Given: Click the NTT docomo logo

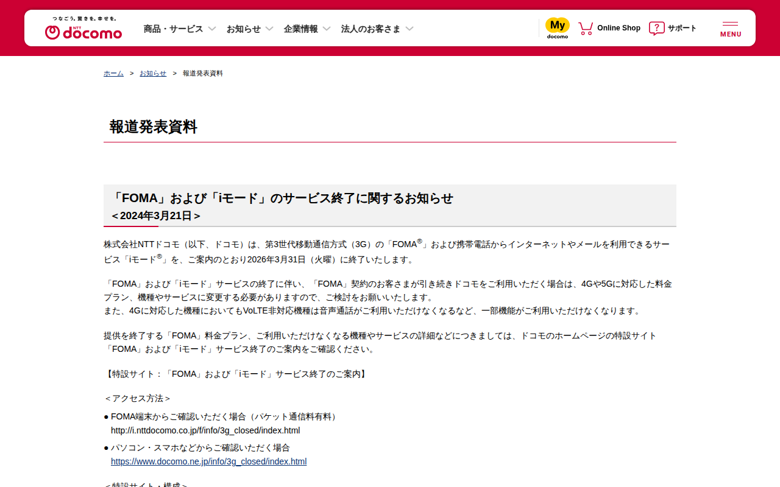Looking at the screenshot, I should tap(83, 29).
